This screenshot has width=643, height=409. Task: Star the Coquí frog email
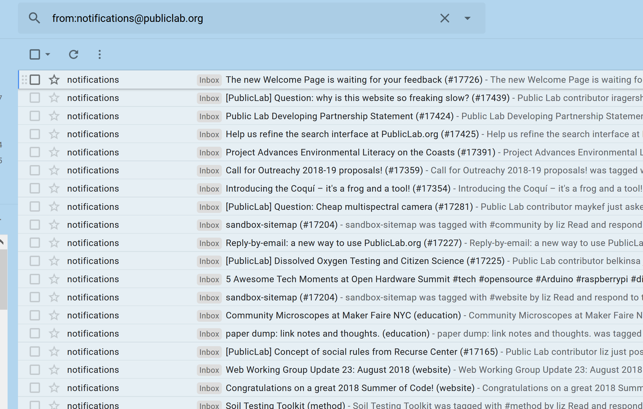point(54,189)
